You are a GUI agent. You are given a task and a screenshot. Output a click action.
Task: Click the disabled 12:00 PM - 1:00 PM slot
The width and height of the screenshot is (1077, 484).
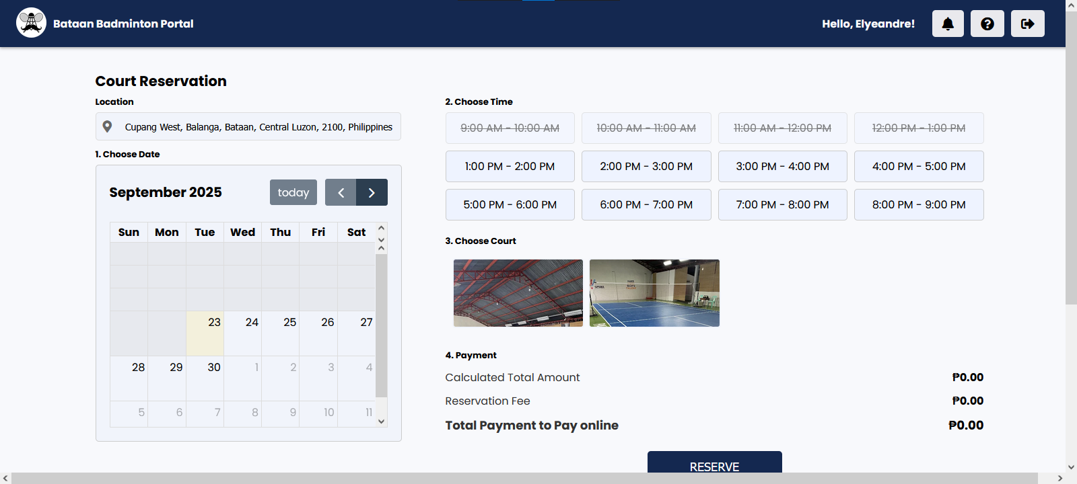919,128
